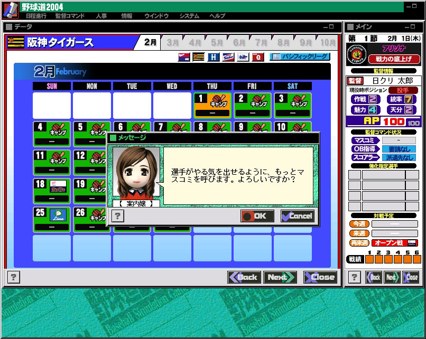The width and height of the screenshot is (426, 339).
Task: Open the システム menu
Action: [x=189, y=16]
